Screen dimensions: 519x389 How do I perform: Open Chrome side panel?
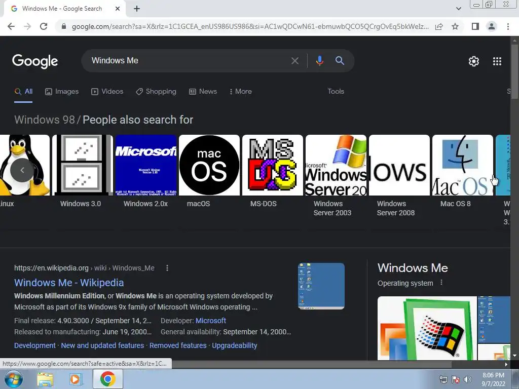coord(475,26)
